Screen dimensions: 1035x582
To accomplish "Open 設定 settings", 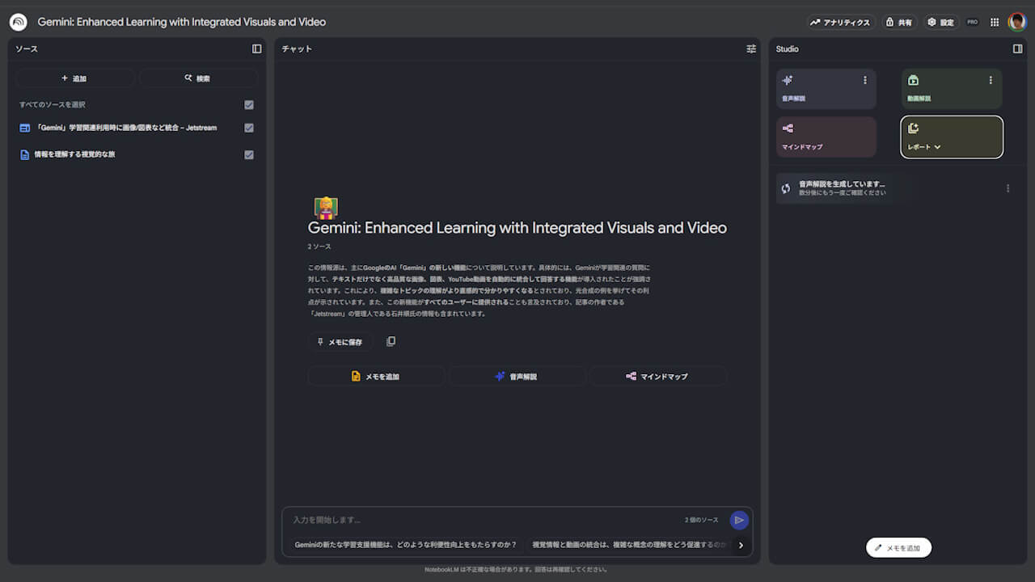I will 940,23.
